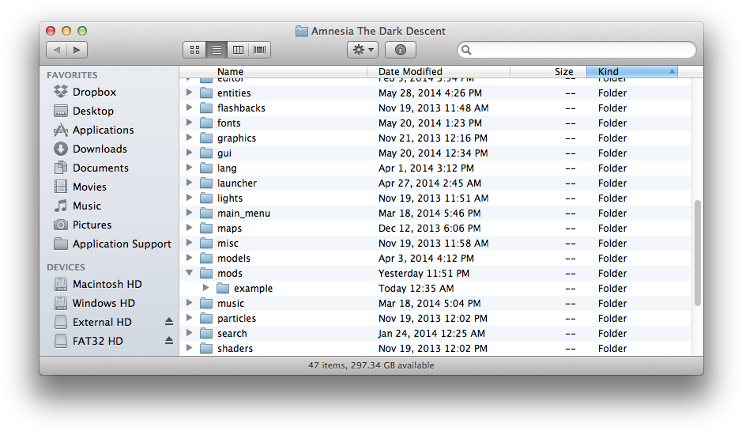
Task: Switch to icon view in toolbar
Action: (x=194, y=50)
